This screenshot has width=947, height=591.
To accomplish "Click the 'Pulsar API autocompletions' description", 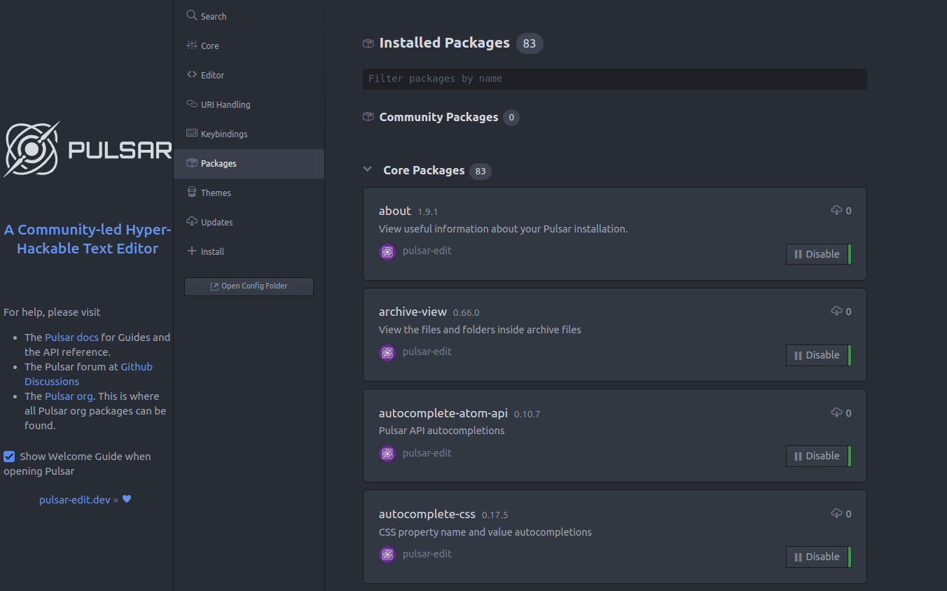I will pos(441,431).
